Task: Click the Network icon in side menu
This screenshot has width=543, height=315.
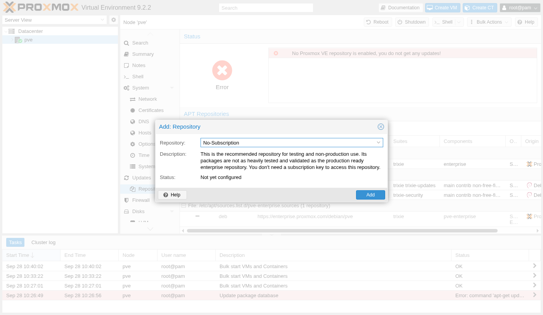Action: click(x=133, y=99)
